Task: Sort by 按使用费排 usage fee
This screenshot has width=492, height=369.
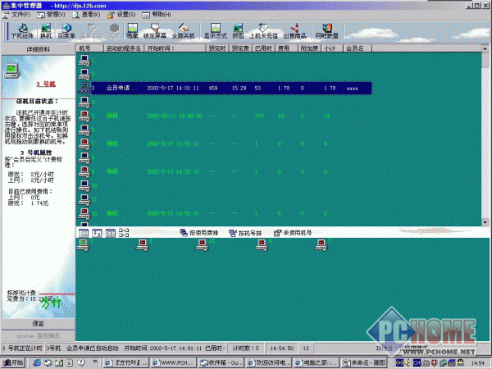Action: coord(199,233)
